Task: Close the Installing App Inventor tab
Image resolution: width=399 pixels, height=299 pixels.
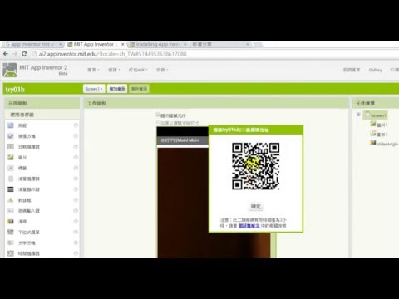Action: (x=185, y=44)
